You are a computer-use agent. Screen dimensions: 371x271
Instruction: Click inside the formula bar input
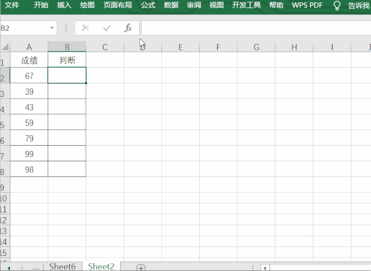point(255,28)
